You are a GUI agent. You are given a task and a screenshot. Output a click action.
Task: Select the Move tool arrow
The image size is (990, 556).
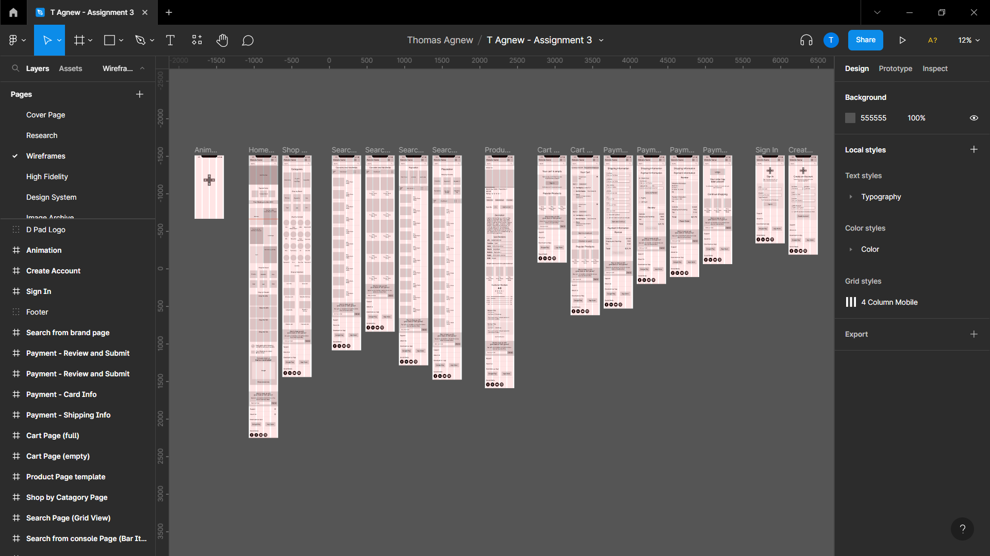pos(47,40)
